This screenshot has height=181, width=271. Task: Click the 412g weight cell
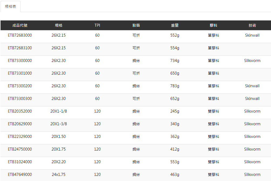coord(175,149)
